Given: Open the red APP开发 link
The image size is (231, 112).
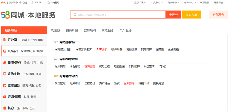Looking at the screenshot, I should click(x=102, y=49).
